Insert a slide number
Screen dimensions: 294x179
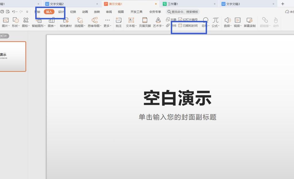pos(190,19)
